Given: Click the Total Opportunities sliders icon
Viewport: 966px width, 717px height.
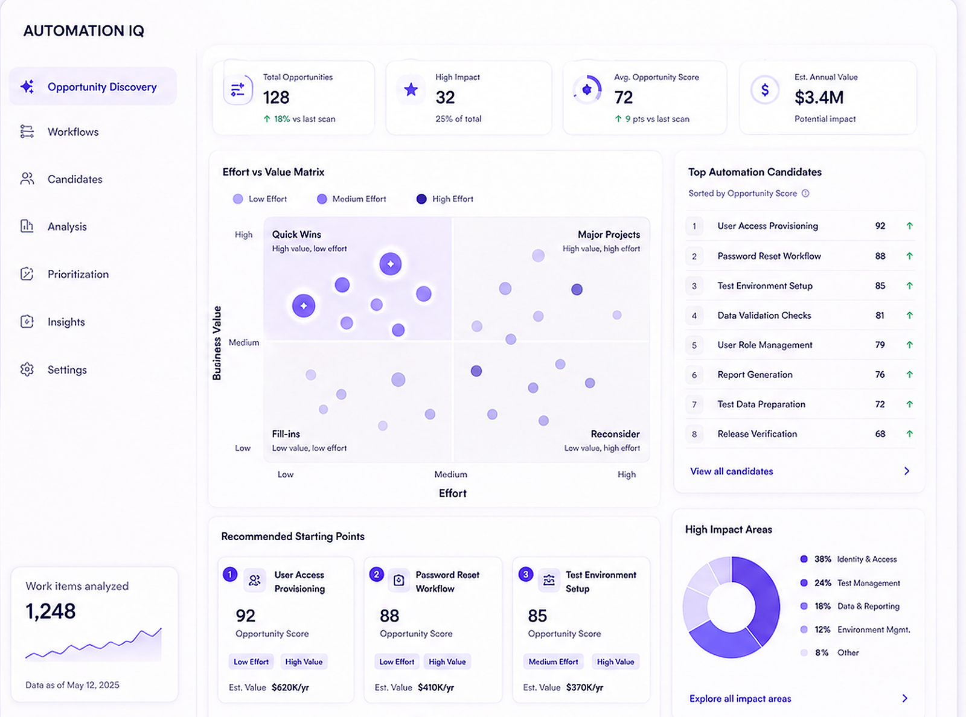Looking at the screenshot, I should pos(238,90).
